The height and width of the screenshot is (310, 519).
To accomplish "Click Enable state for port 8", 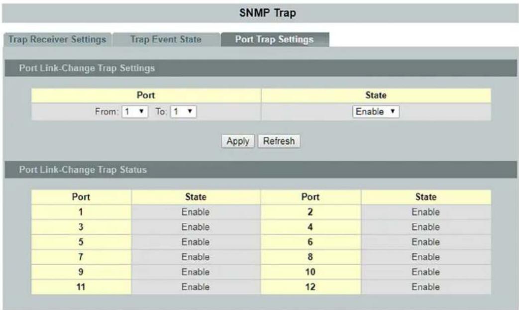I will 425,257.
